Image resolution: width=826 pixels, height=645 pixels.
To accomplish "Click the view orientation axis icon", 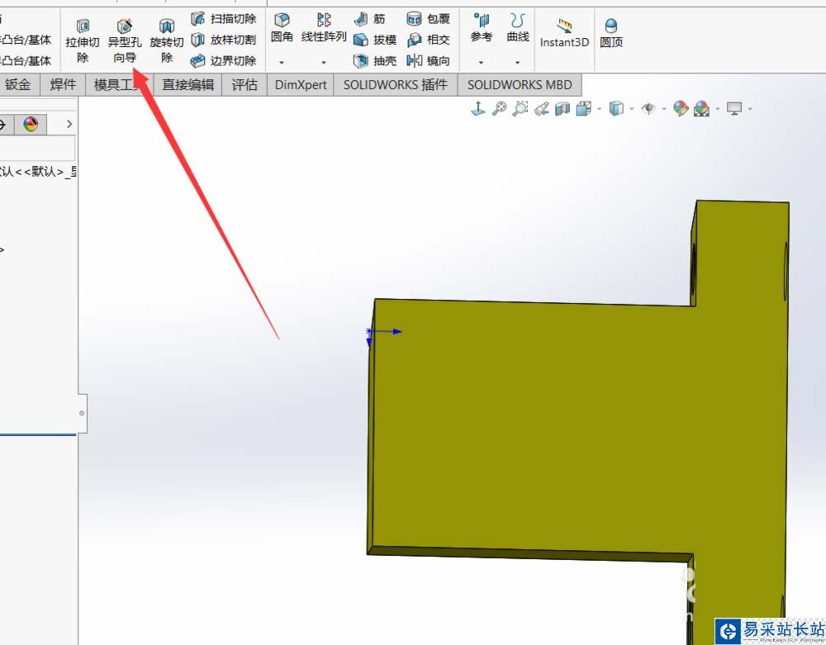I will [477, 108].
